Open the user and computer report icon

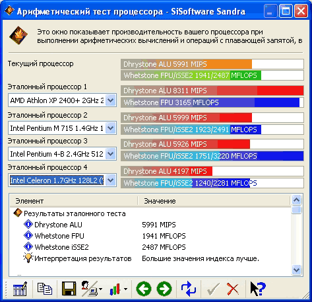(89, 289)
